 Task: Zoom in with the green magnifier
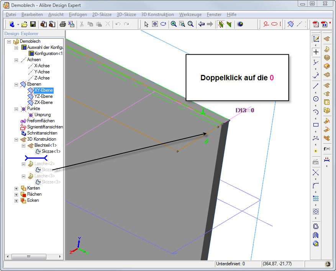tap(174, 24)
